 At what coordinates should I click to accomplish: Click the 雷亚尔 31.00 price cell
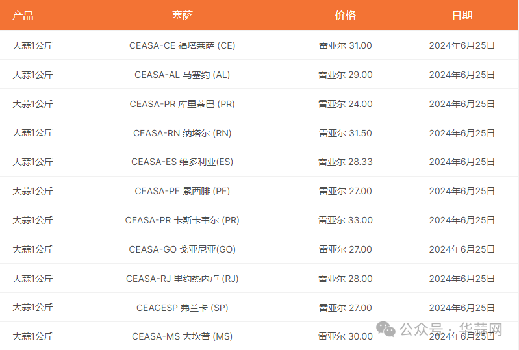[345, 45]
